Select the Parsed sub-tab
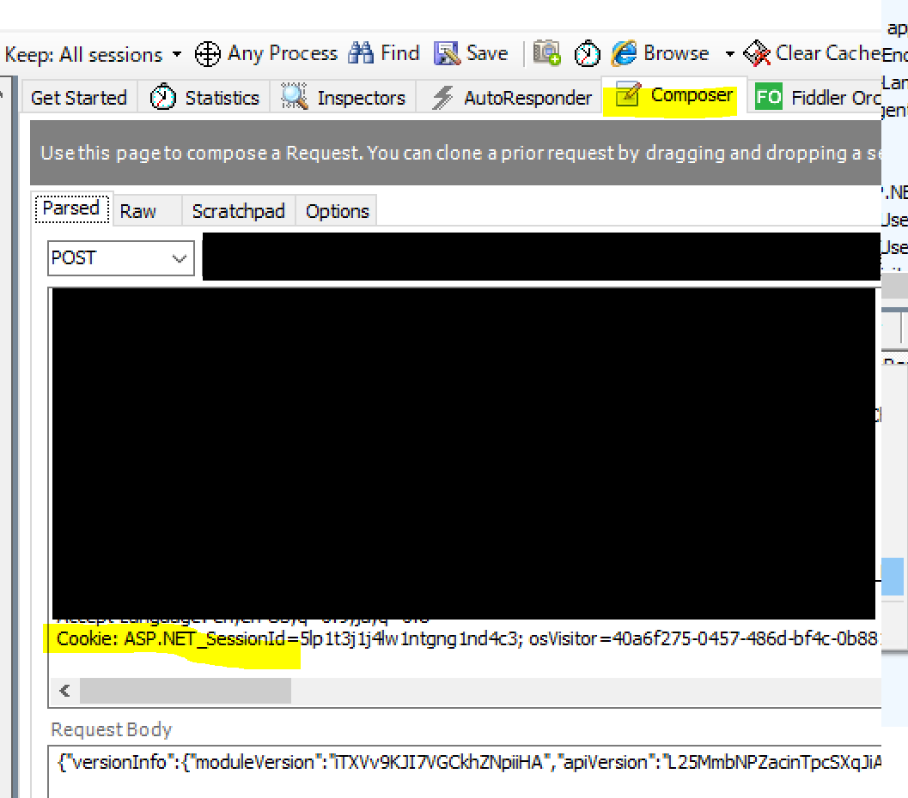908x798 pixels. point(72,209)
